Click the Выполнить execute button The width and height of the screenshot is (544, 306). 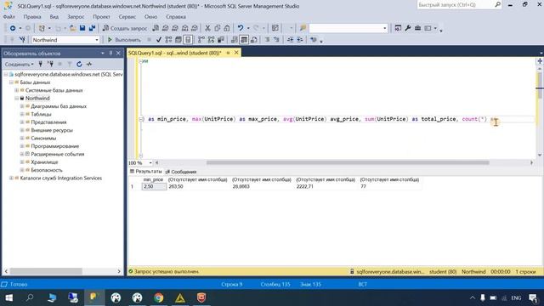pos(124,40)
